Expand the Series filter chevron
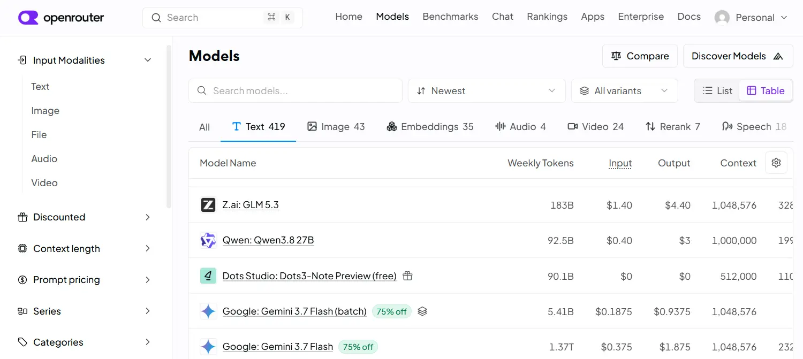Viewport: 803px width, 359px height. click(148, 311)
